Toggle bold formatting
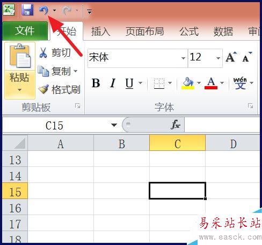The width and height of the screenshot is (262, 245). (x=96, y=83)
